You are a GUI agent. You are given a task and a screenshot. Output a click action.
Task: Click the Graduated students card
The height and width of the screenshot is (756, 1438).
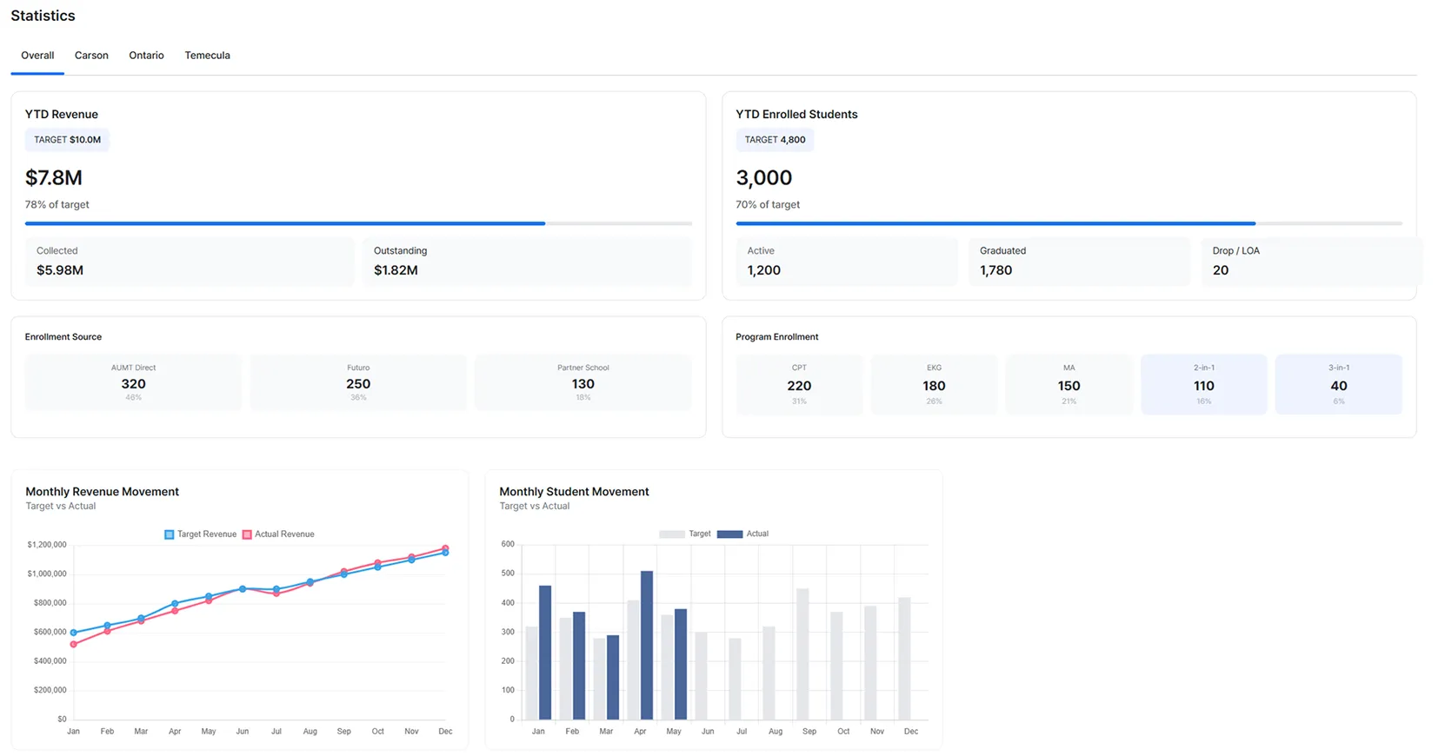click(x=1079, y=262)
